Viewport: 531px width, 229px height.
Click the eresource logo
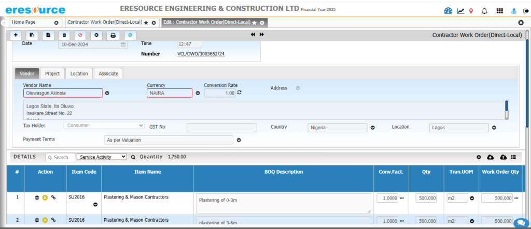35,10
